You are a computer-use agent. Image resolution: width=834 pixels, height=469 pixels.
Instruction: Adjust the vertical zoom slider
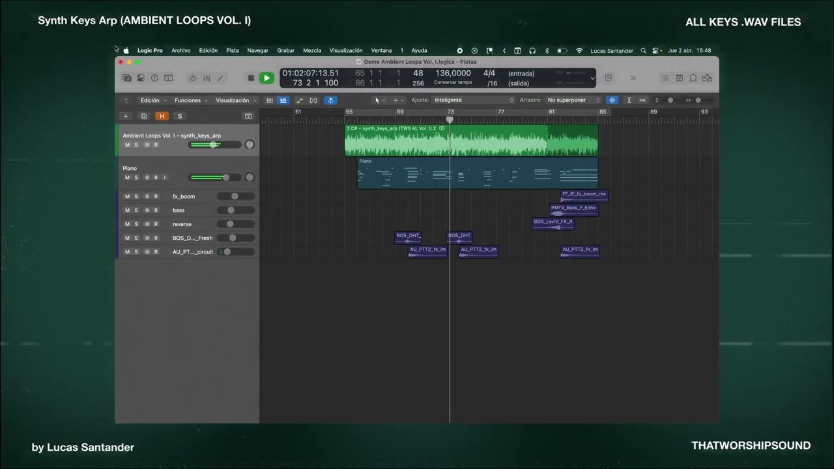pos(670,100)
